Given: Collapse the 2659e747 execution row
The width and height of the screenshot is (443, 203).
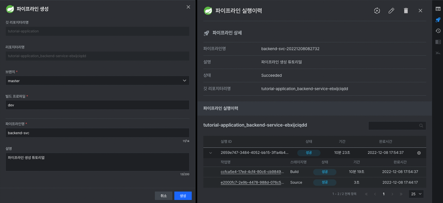Looking at the screenshot, I should [x=211, y=153].
